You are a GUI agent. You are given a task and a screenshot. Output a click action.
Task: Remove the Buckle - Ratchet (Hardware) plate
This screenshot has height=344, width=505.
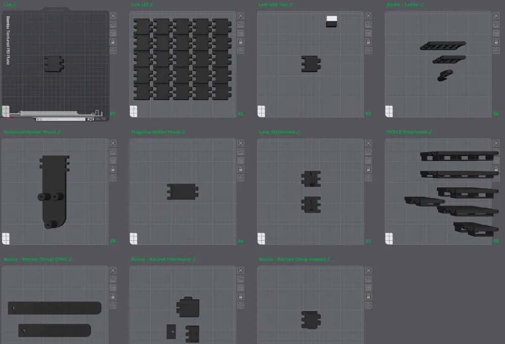click(x=240, y=270)
